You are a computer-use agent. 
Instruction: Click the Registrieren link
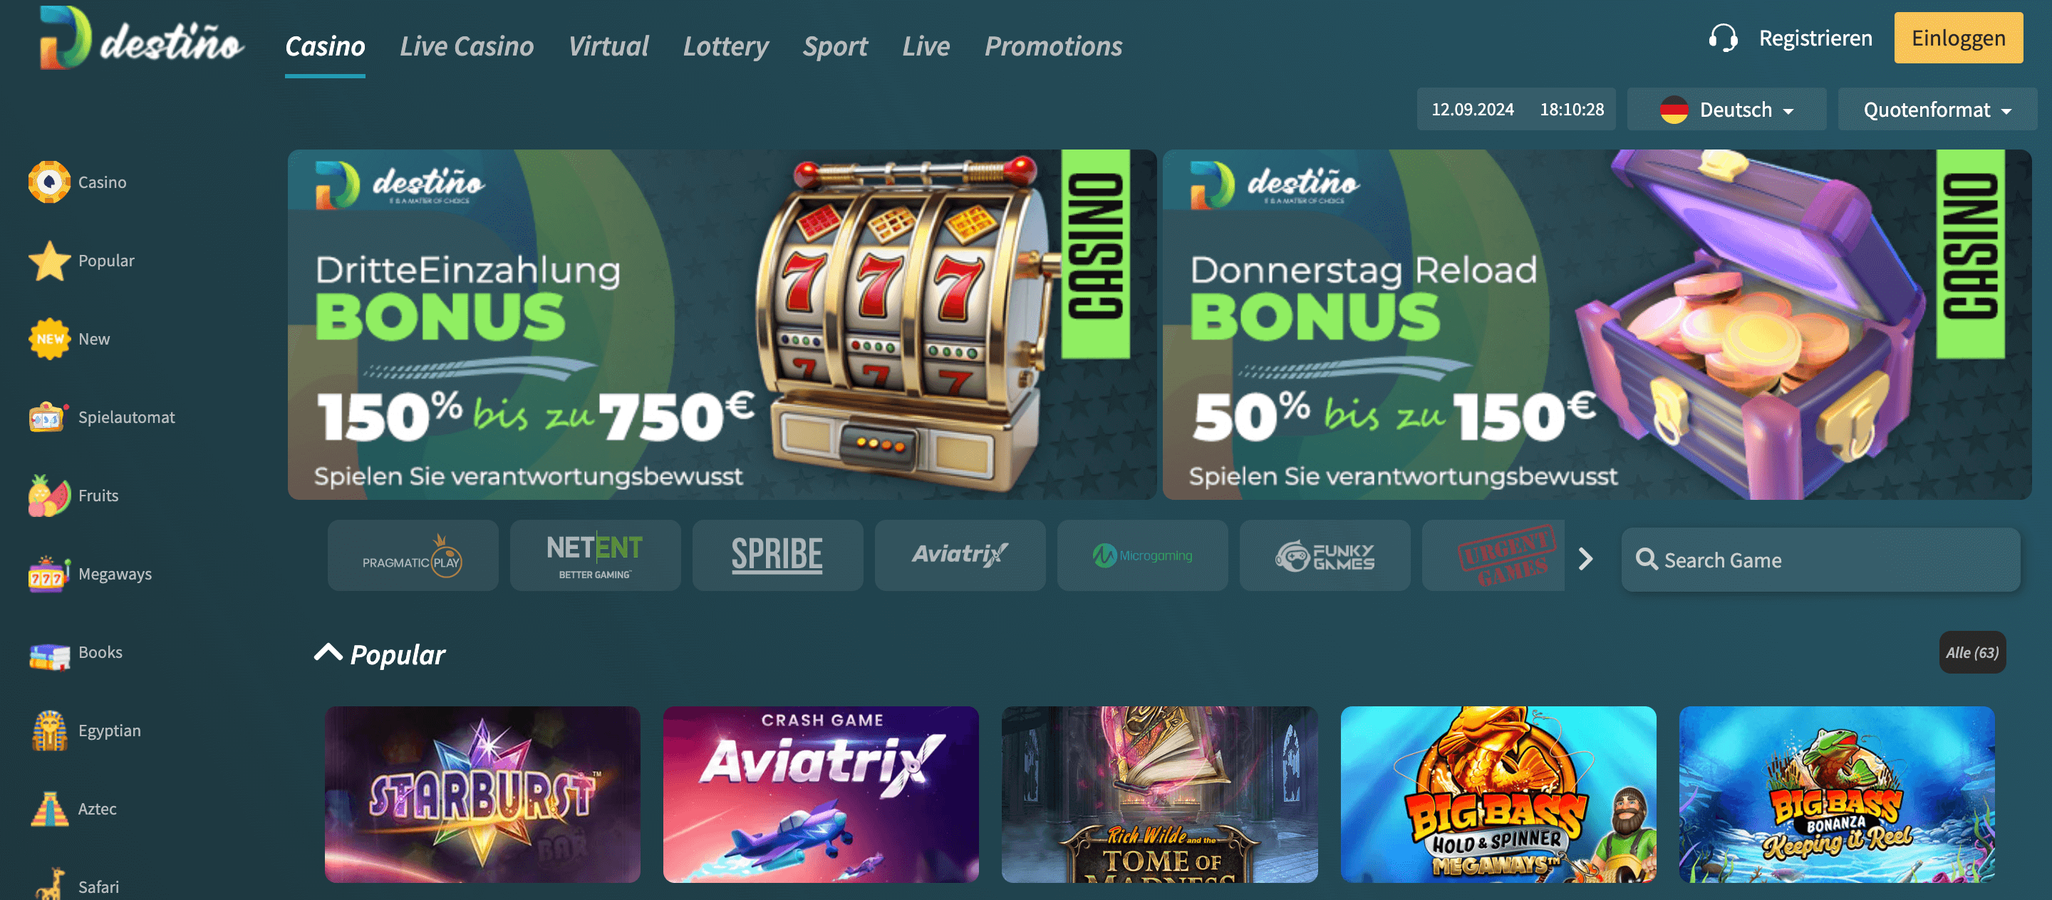(1815, 38)
